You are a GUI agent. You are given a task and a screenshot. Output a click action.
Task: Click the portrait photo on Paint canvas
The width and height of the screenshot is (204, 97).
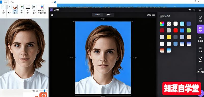coord(24,54)
